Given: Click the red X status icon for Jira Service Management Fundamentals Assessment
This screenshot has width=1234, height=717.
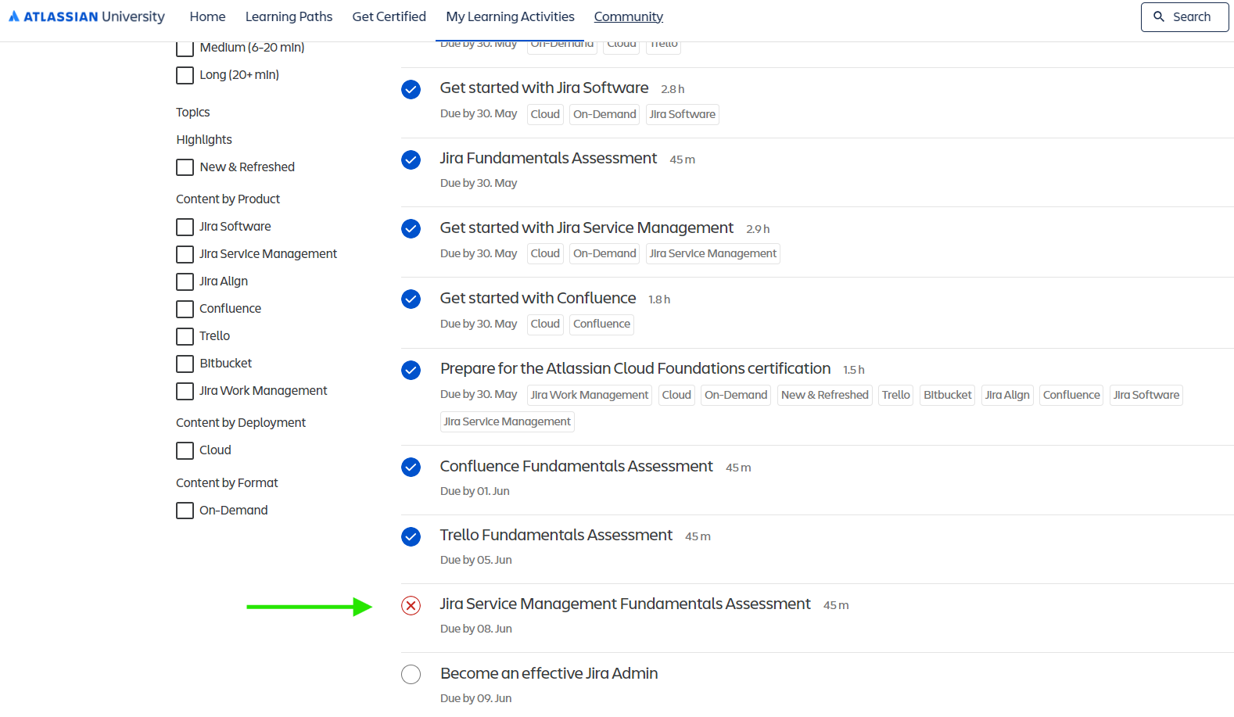Looking at the screenshot, I should (x=411, y=606).
